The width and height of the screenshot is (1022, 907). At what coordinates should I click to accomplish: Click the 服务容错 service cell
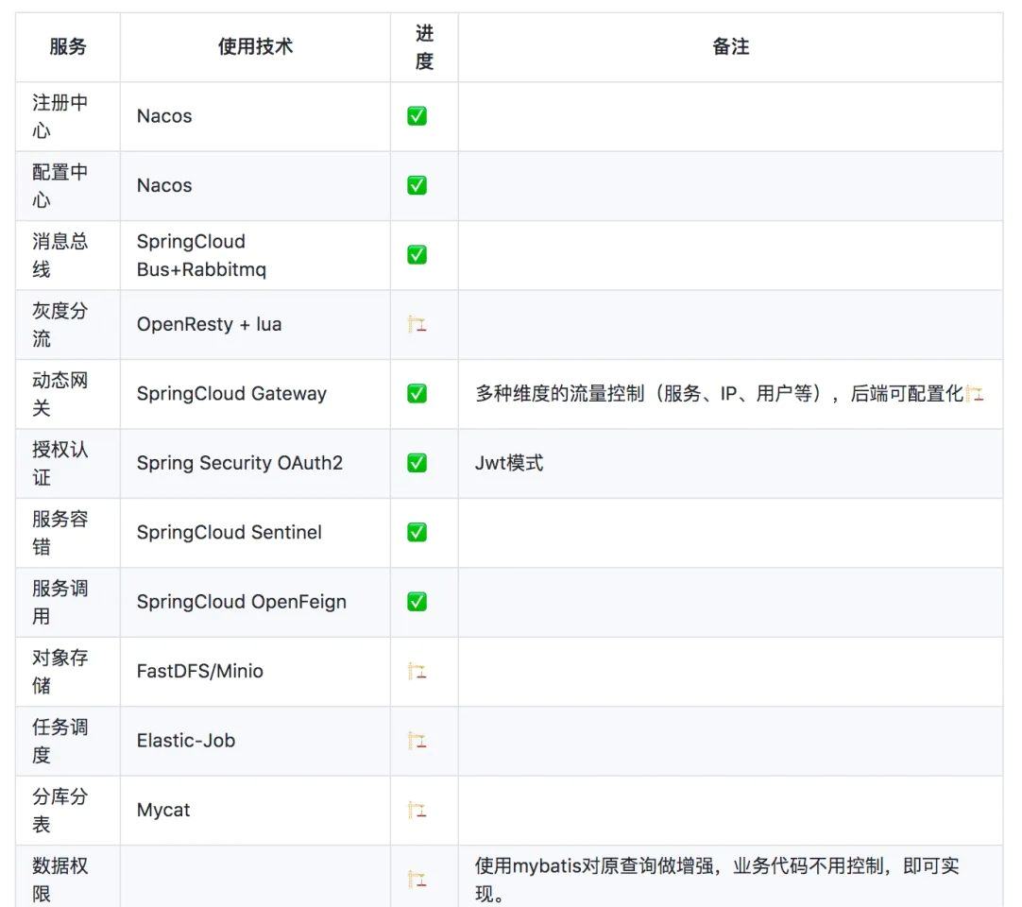(68, 533)
